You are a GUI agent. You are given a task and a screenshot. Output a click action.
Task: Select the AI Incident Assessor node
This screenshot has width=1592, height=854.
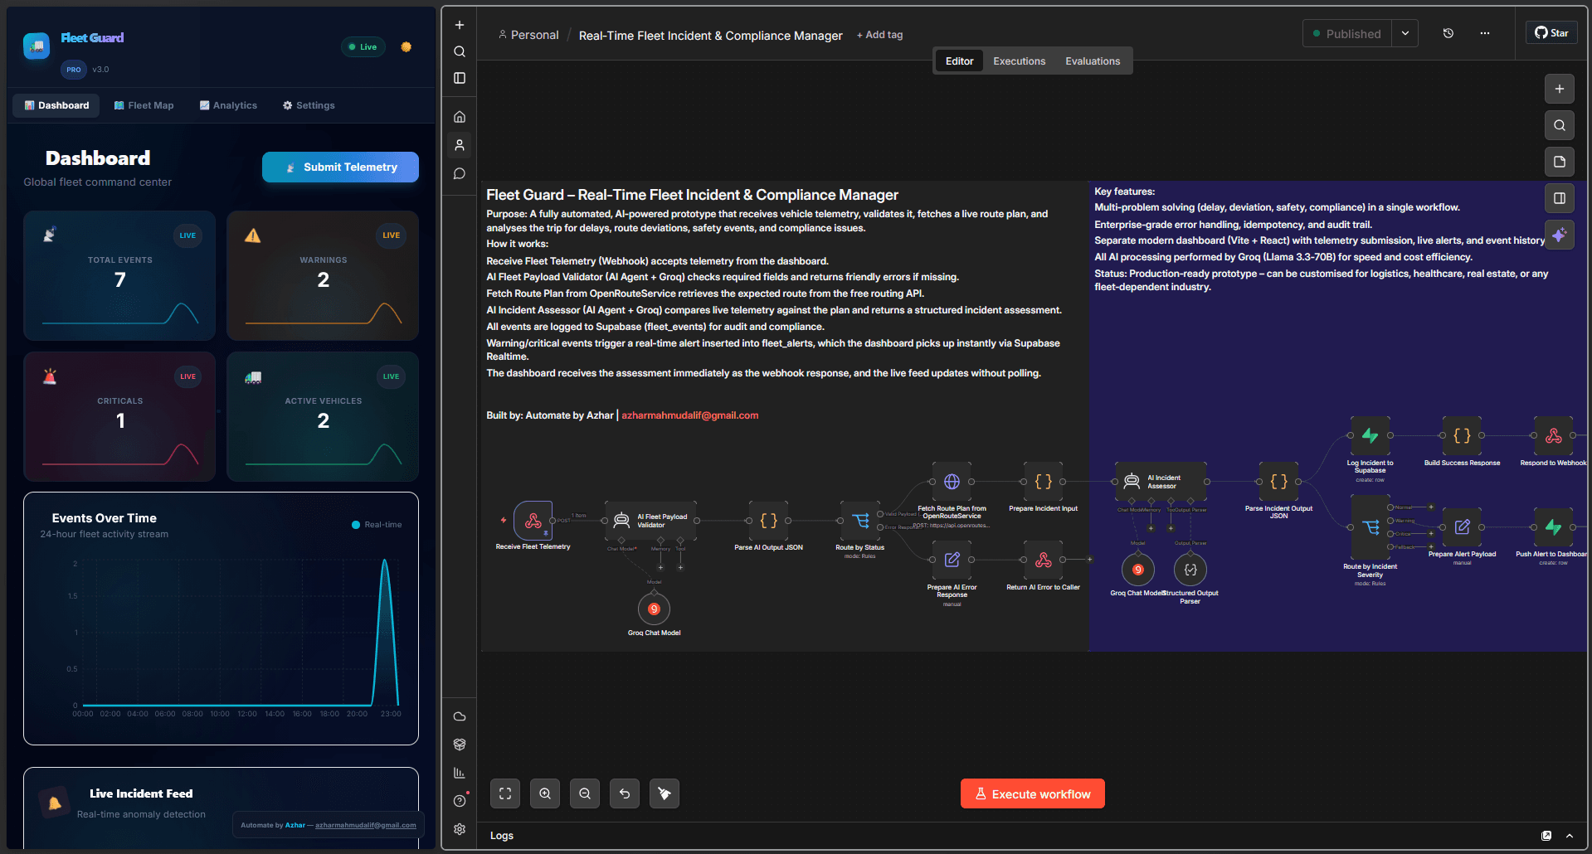point(1161,482)
